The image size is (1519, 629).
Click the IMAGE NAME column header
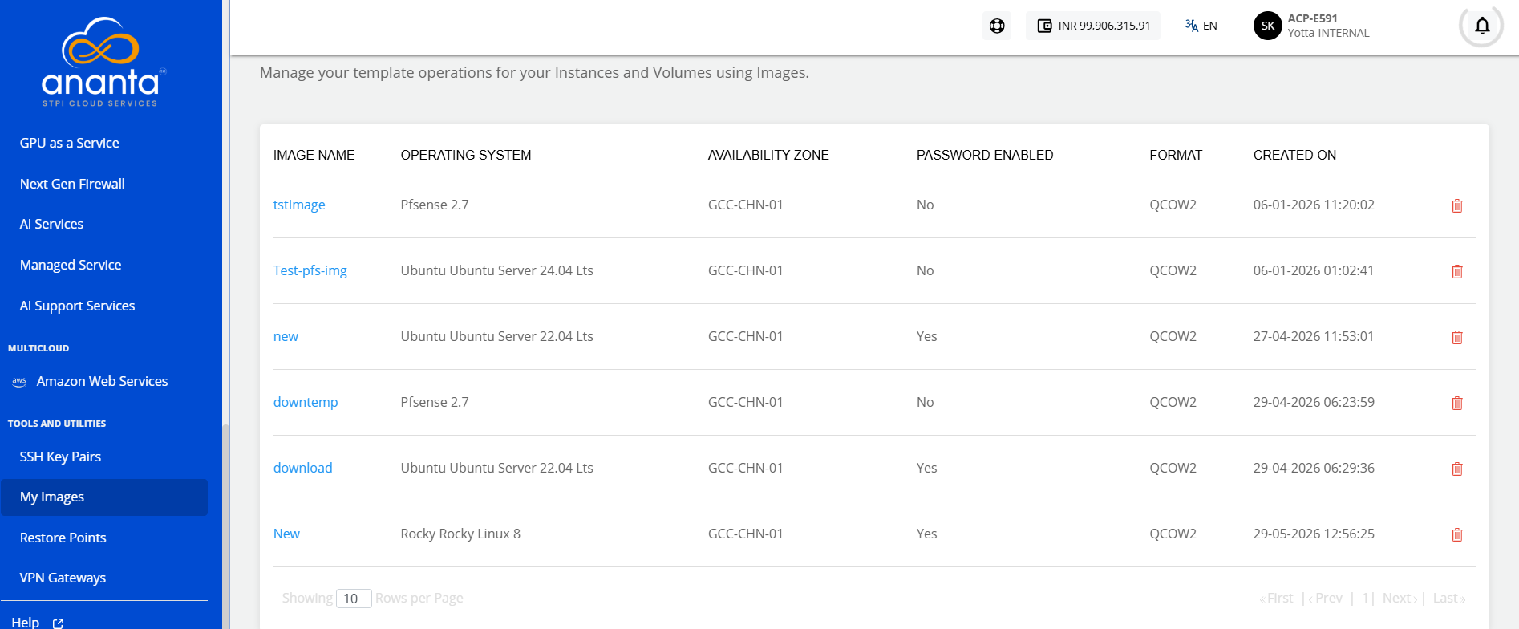314,155
